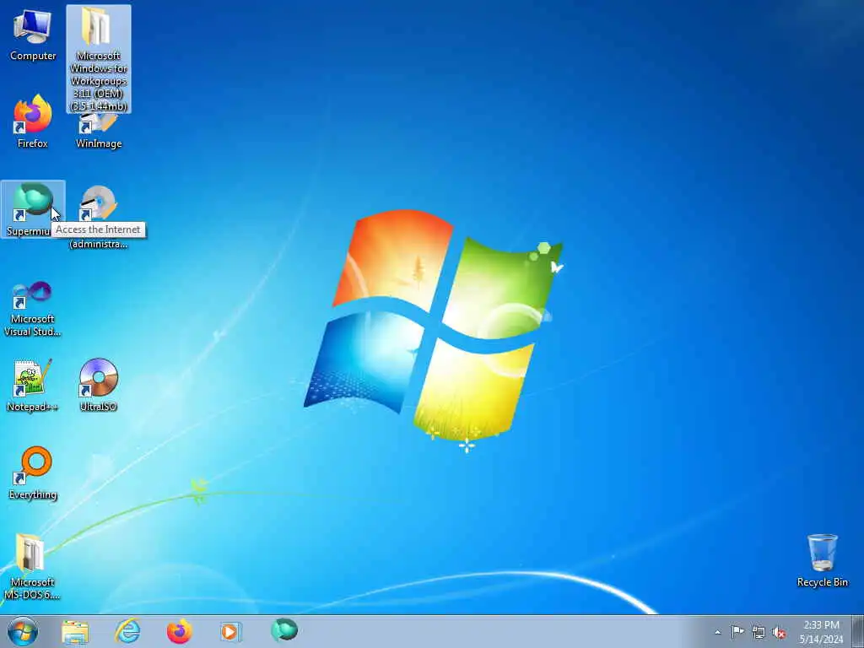Select the Recycle Bin icon

[822, 560]
